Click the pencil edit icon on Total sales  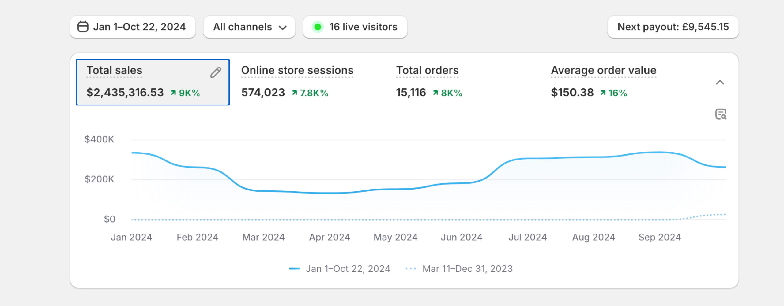point(216,72)
